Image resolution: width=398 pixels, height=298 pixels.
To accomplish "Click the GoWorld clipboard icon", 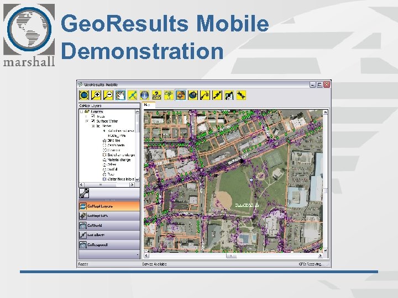I will point(83,226).
